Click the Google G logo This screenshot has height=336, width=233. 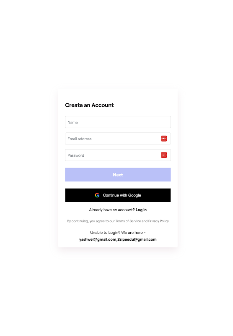pyautogui.click(x=97, y=195)
